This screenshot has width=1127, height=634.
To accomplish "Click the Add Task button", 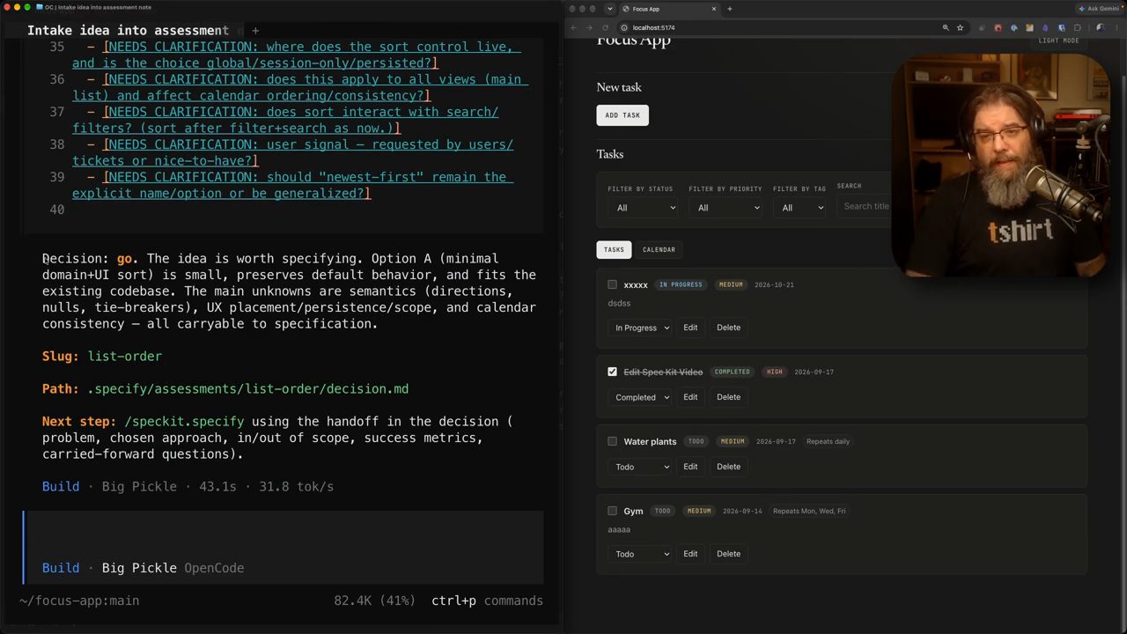I will [622, 115].
